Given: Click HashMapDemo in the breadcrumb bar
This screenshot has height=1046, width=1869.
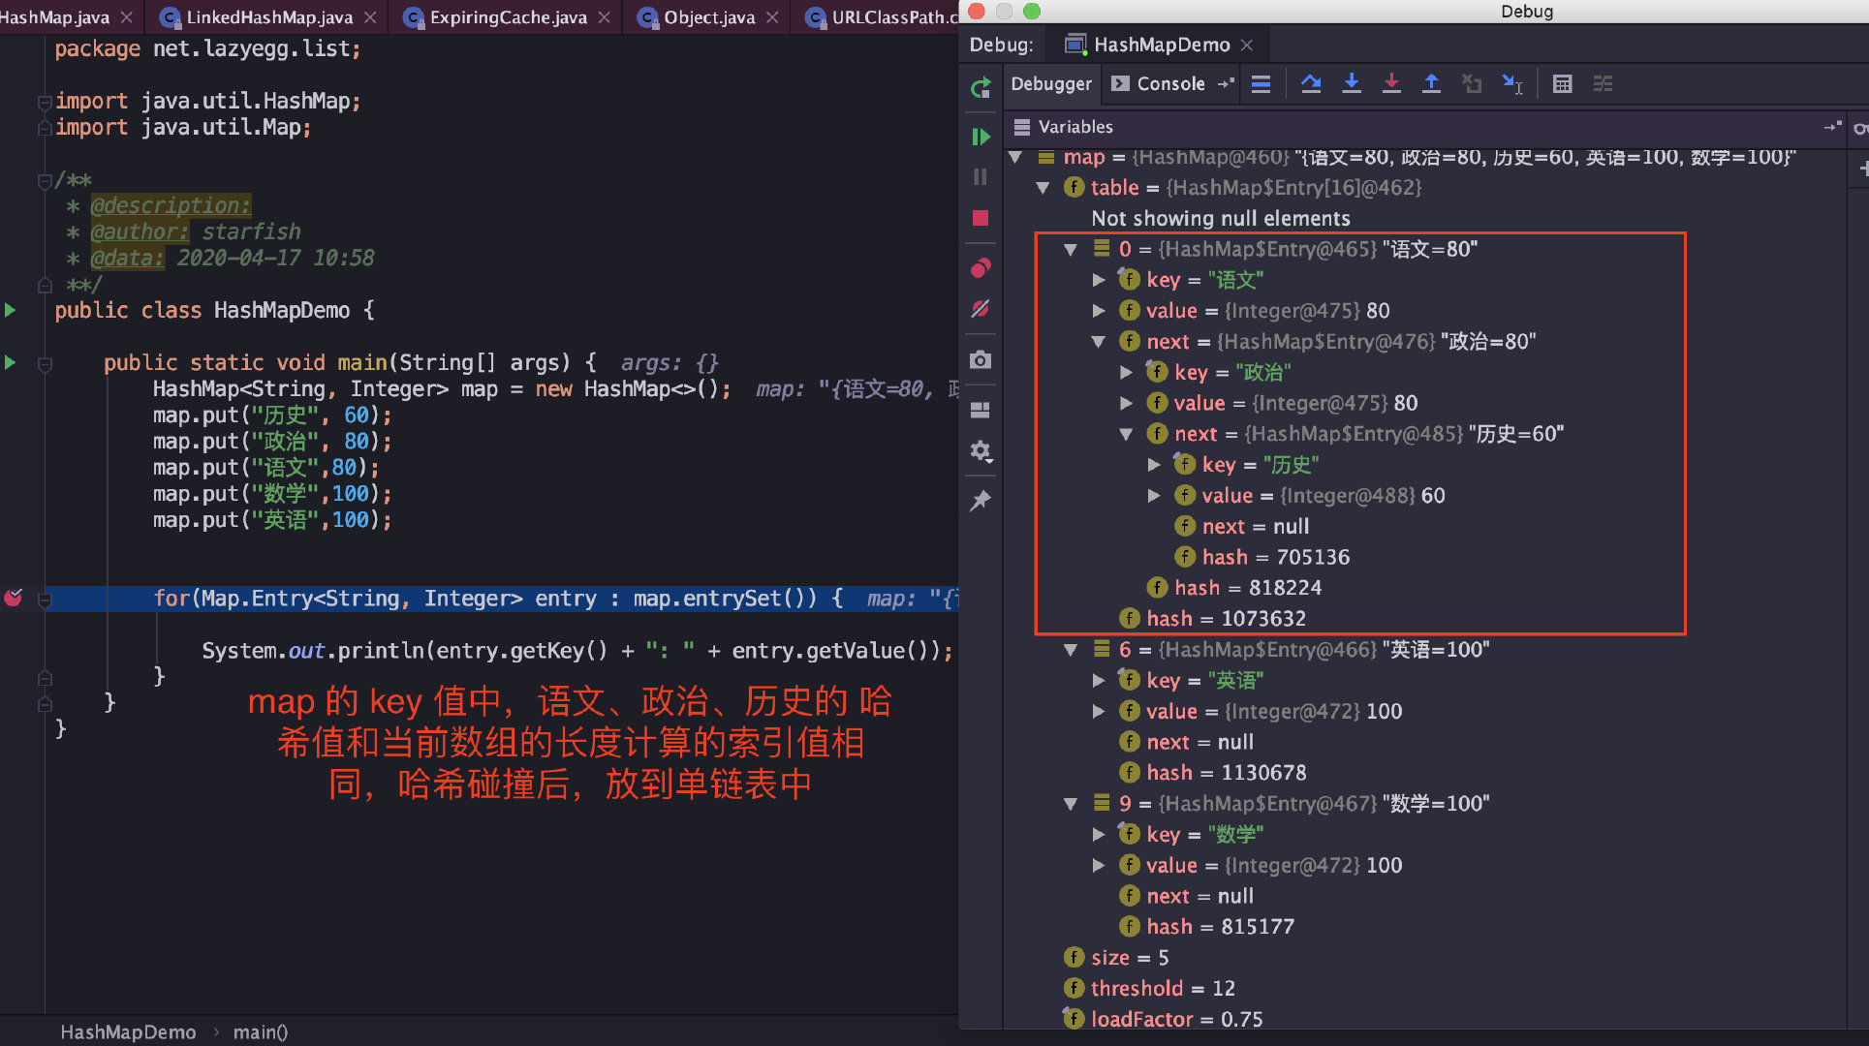Looking at the screenshot, I should click(x=128, y=1032).
